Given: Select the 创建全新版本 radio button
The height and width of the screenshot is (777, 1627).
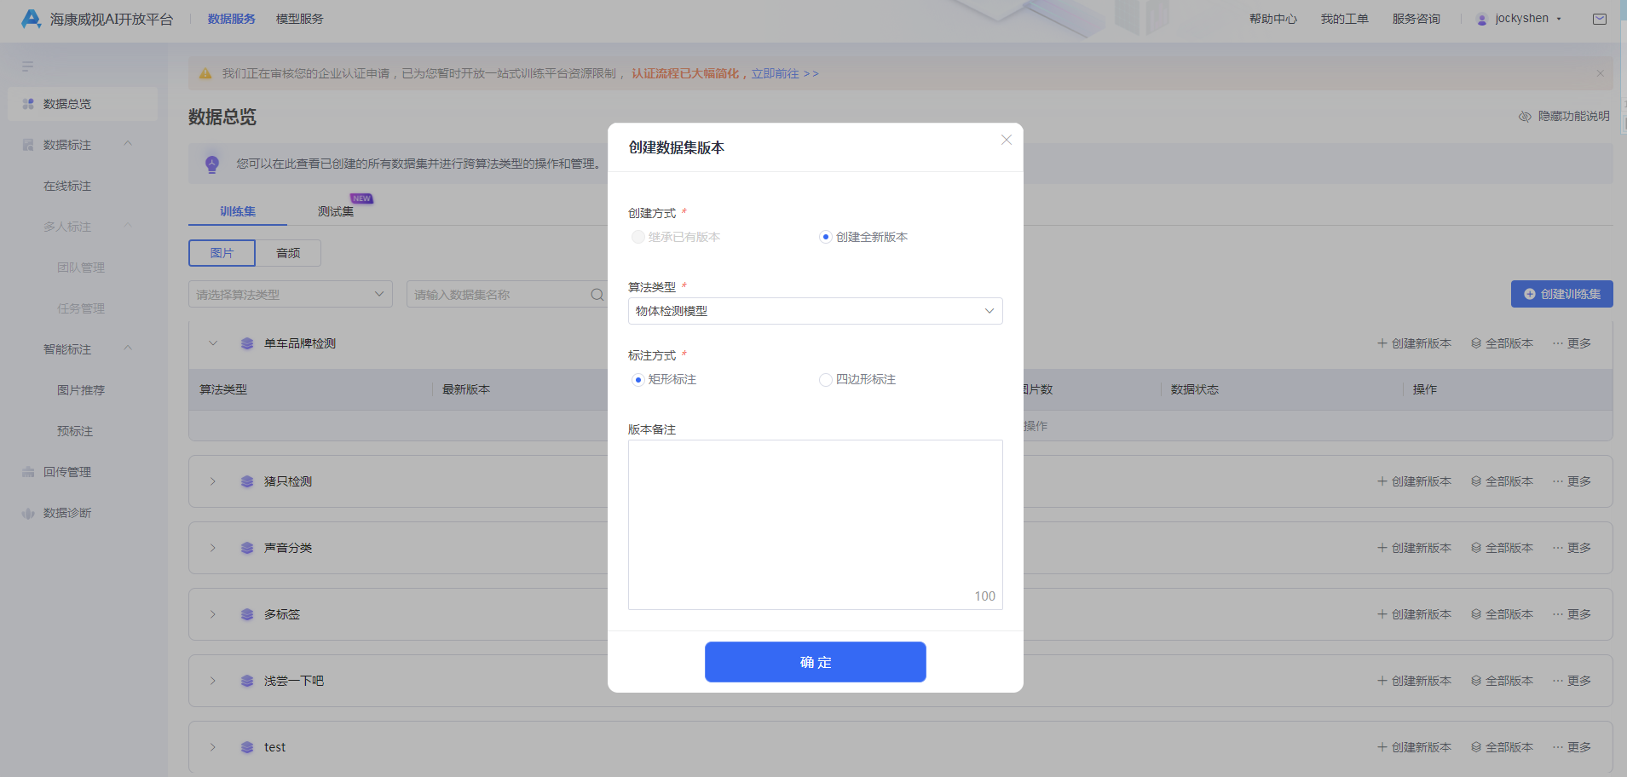Looking at the screenshot, I should [825, 237].
